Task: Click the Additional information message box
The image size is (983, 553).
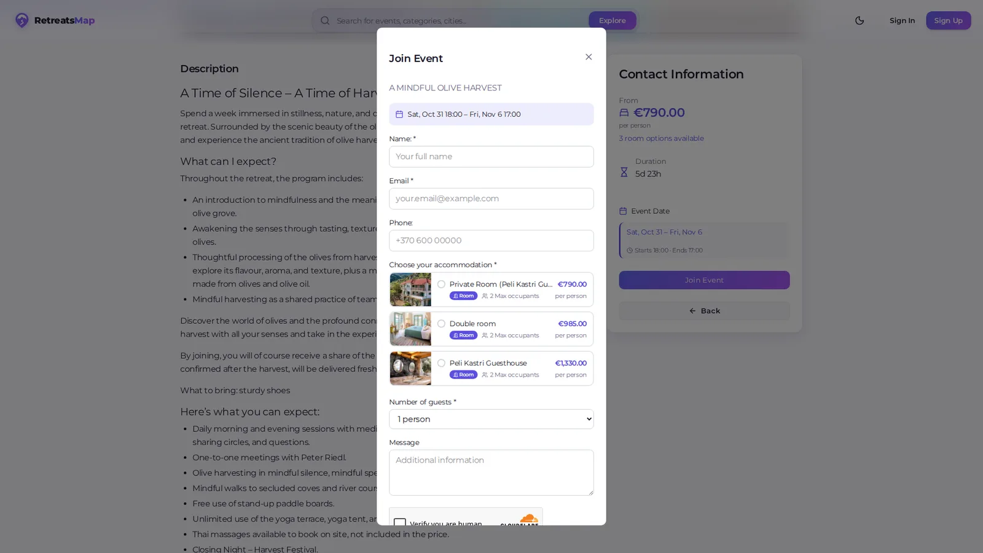Action: click(491, 473)
